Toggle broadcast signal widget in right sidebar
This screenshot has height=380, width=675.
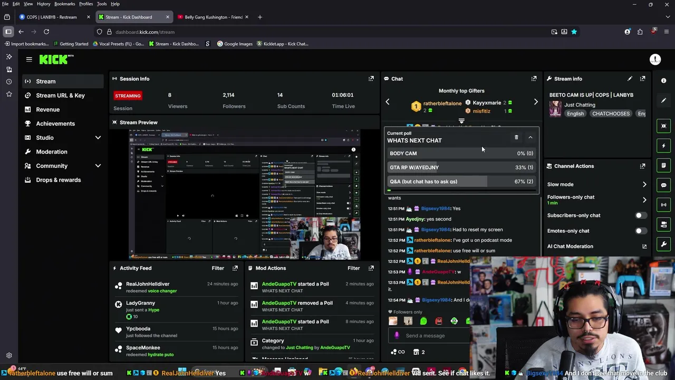(x=664, y=205)
